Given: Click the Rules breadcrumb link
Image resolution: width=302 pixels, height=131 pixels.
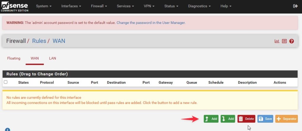Looking at the screenshot, I should (39, 41).
